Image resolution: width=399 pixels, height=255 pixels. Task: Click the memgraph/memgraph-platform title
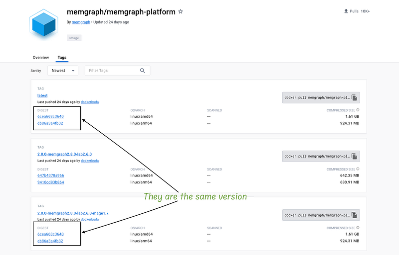point(121,12)
